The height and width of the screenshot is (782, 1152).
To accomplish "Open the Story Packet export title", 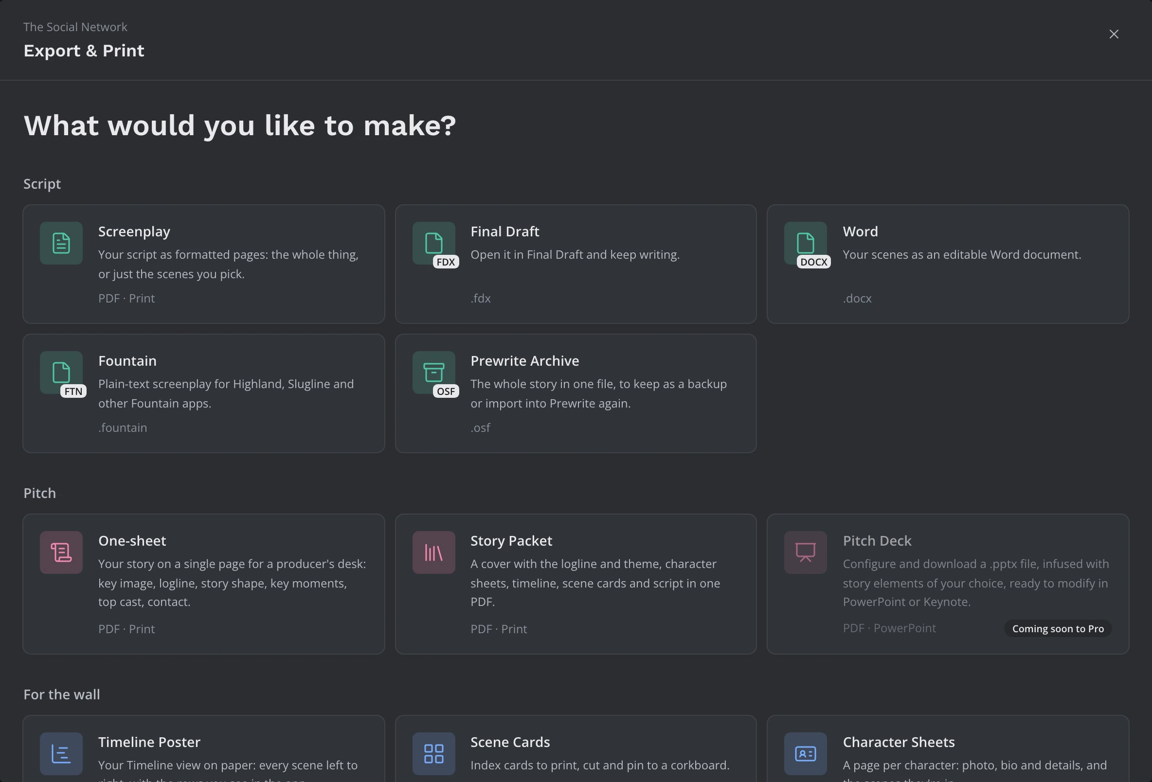I will click(x=511, y=541).
